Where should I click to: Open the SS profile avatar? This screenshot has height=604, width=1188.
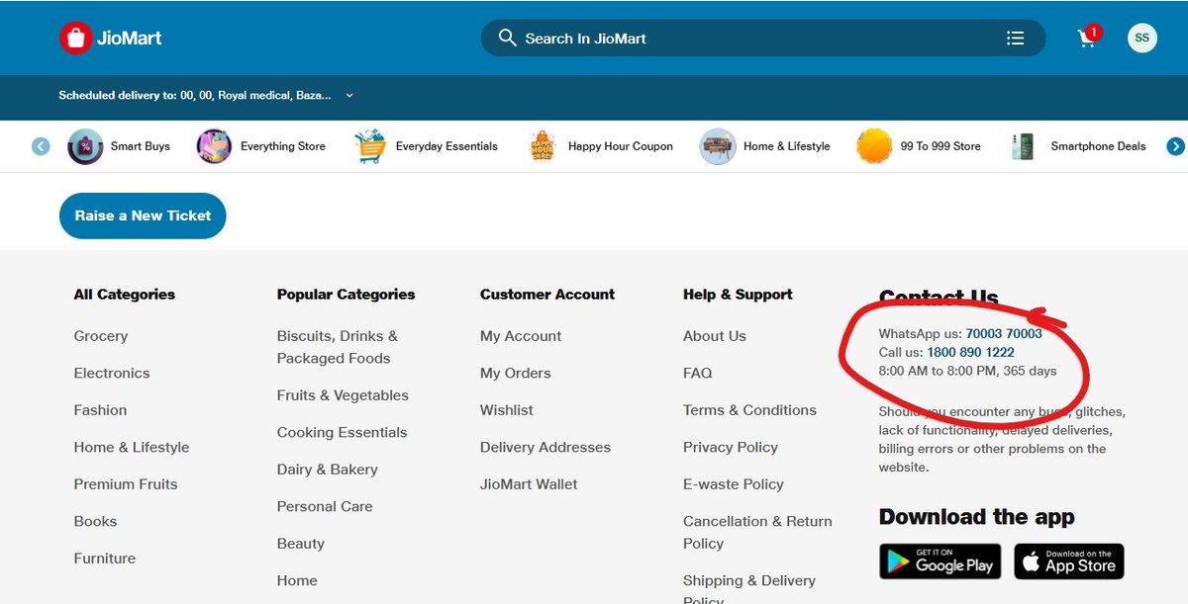tap(1142, 38)
